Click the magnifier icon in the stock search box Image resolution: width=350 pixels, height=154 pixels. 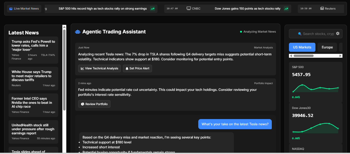tap(300, 34)
